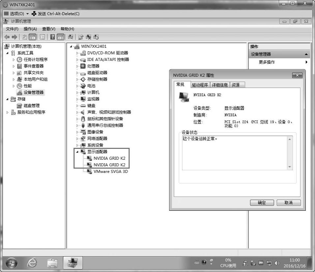
Task: Click the second NVIDIA GRID K2 device
Action: pyautogui.click(x=109, y=165)
